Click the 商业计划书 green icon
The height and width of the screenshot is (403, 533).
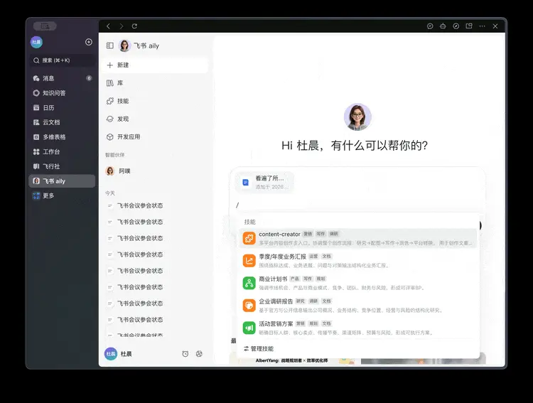(x=249, y=283)
